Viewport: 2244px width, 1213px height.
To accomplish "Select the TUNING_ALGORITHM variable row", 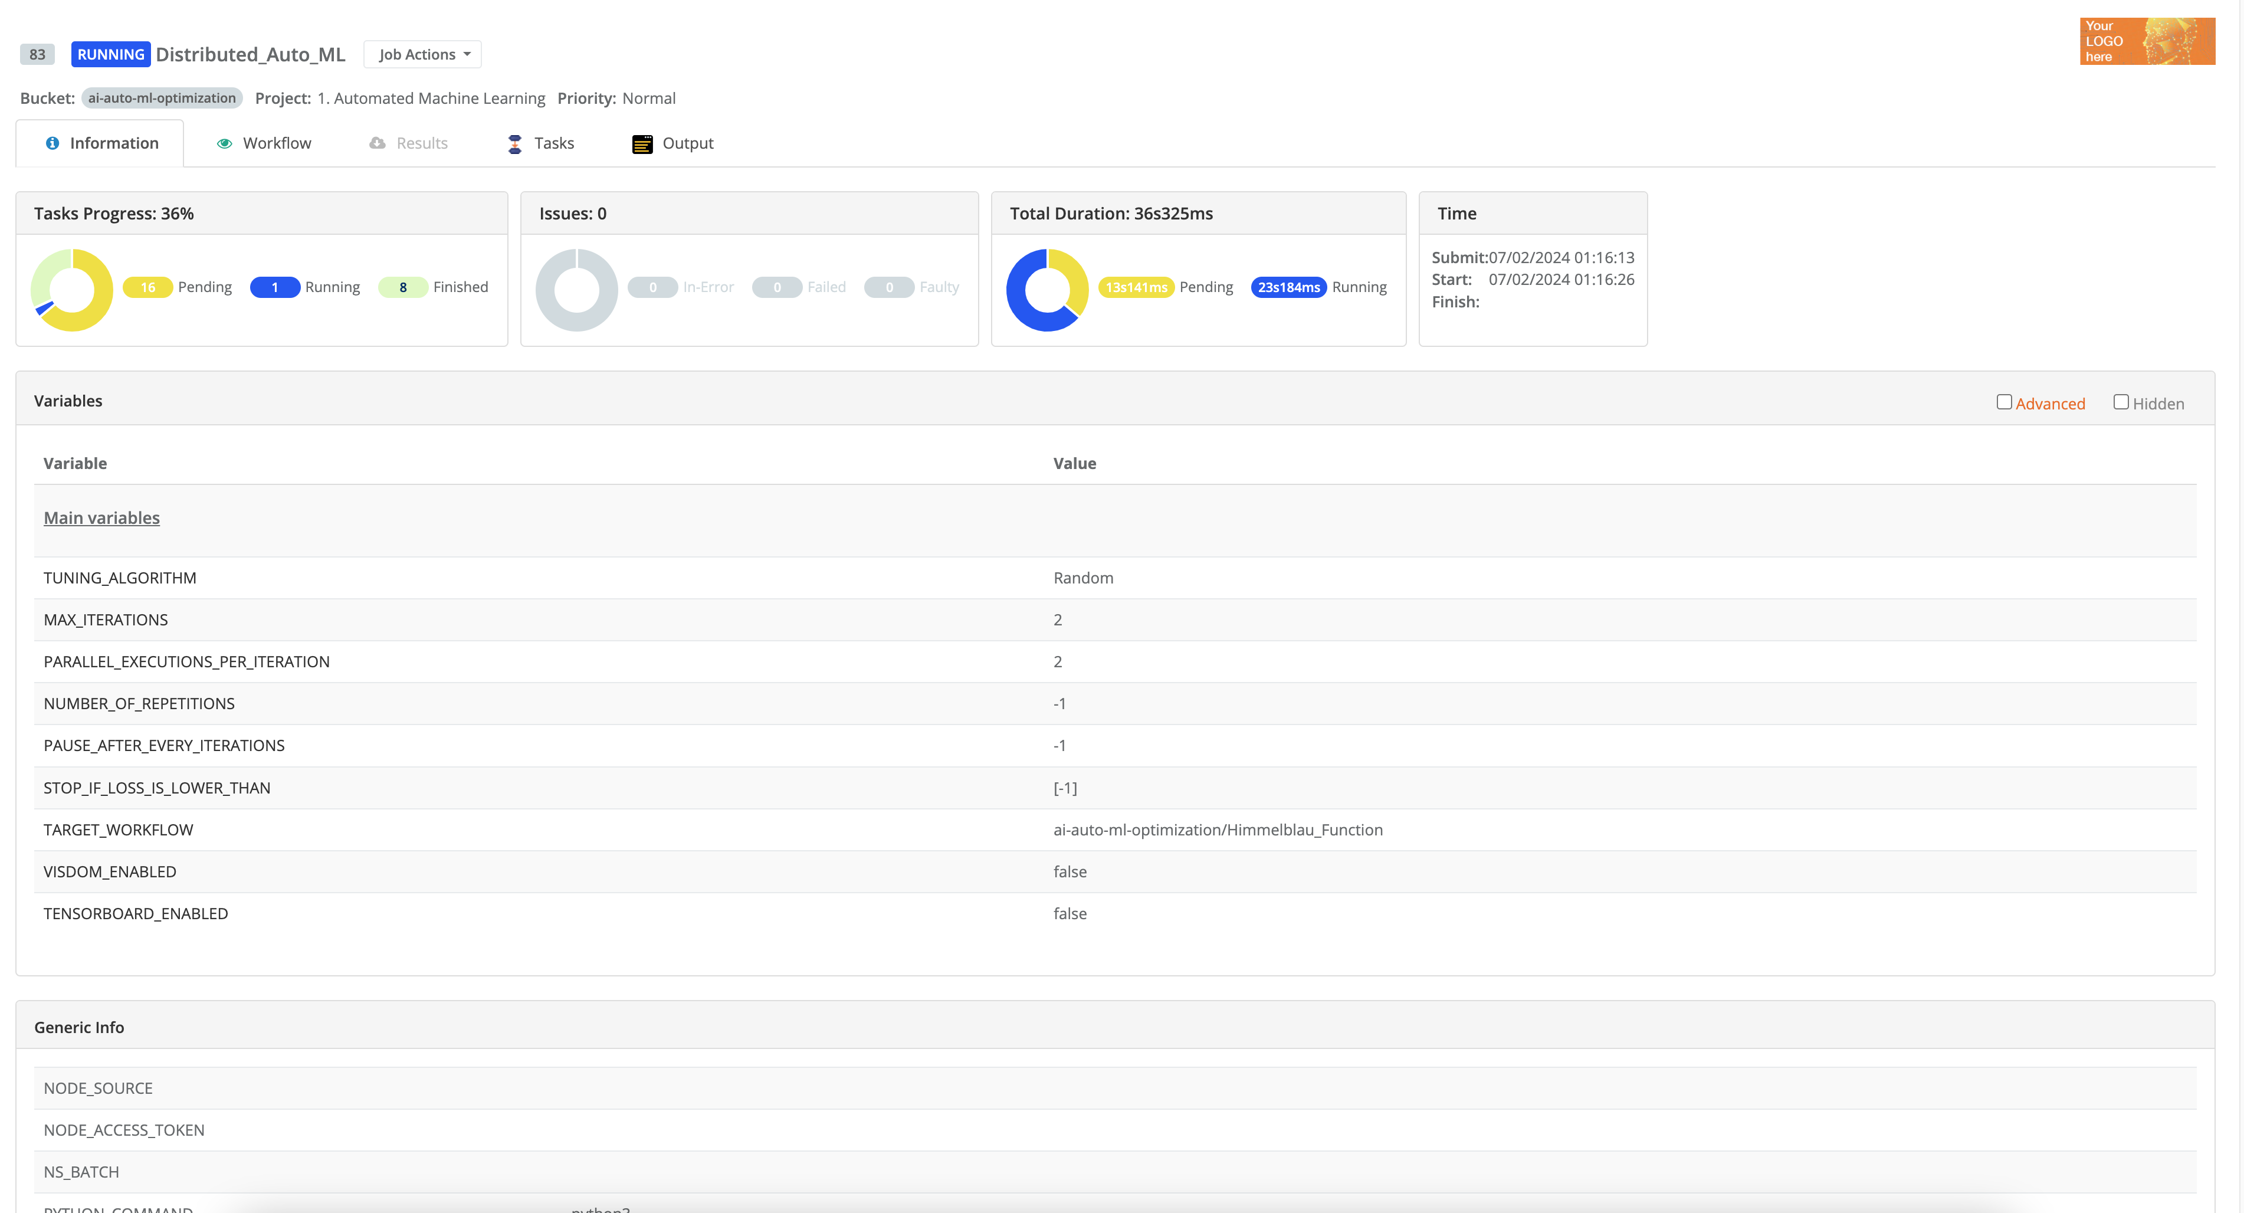I will click(1115, 578).
